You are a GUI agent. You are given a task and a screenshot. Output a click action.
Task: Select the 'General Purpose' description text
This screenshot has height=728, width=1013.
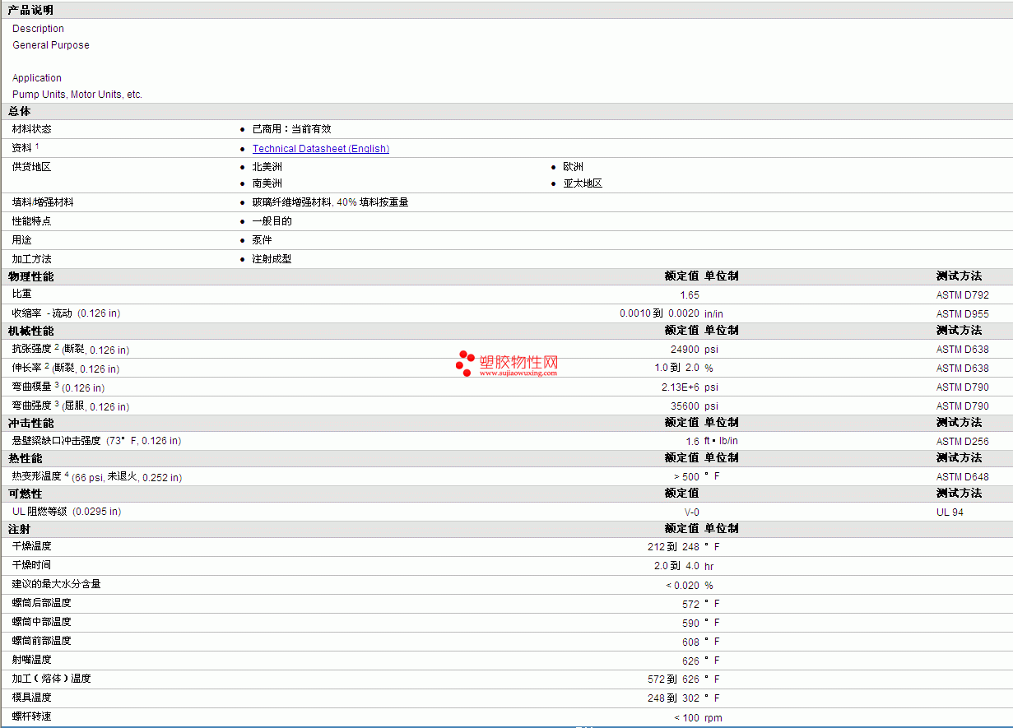[51, 45]
